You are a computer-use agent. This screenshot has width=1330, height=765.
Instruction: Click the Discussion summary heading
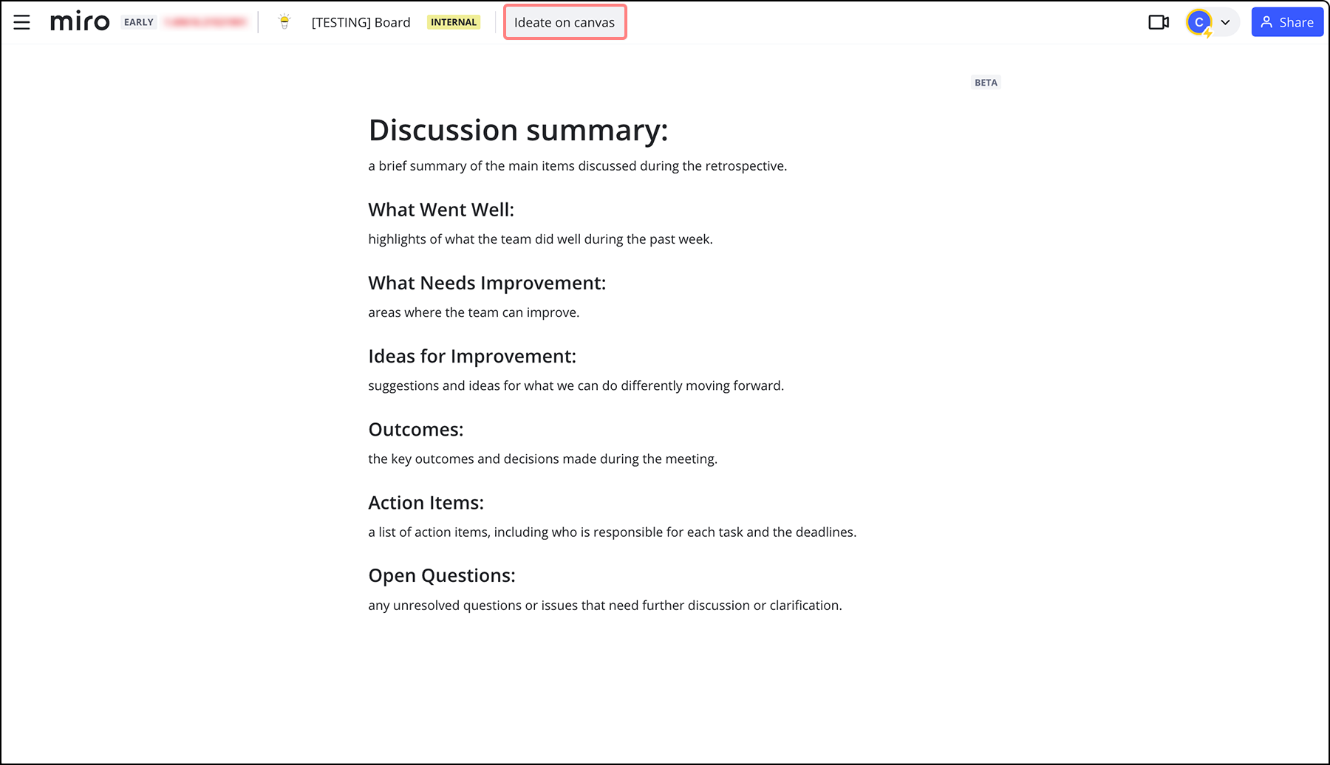pos(518,130)
